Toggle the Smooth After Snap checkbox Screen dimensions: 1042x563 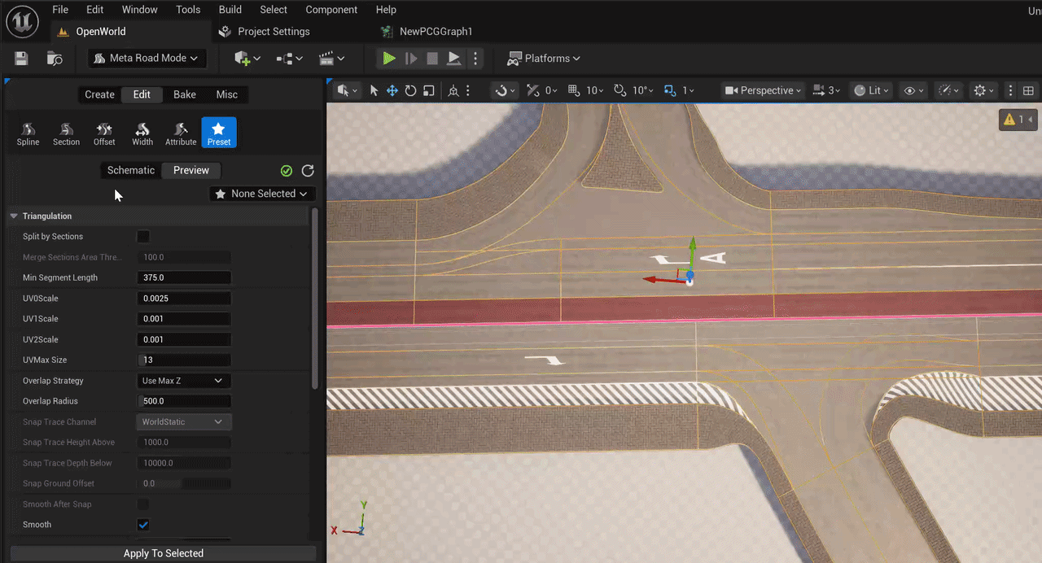(143, 504)
